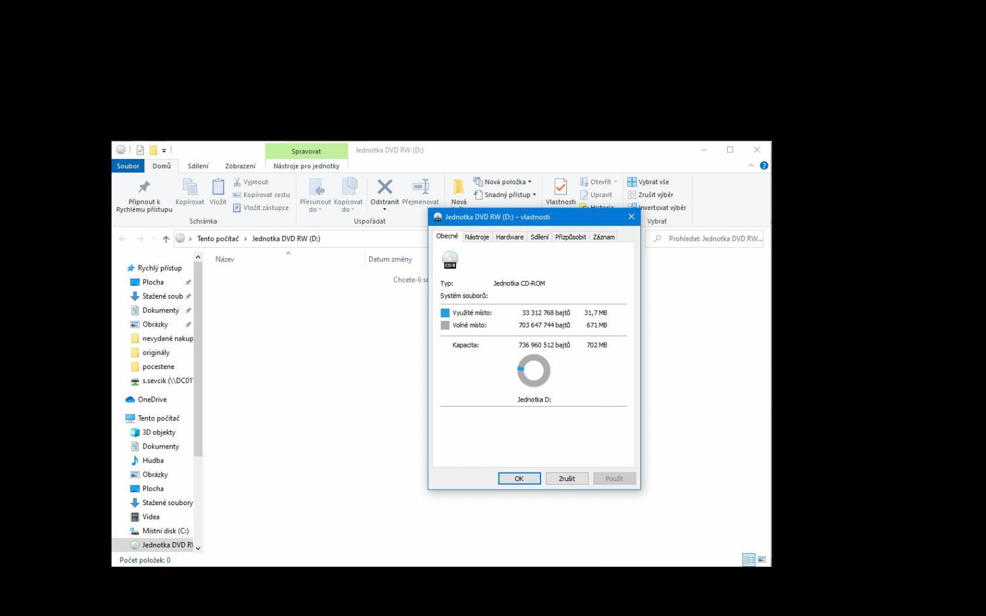Switch to the Domů ribbon tab
Screen dimensions: 986x616
[162, 166]
